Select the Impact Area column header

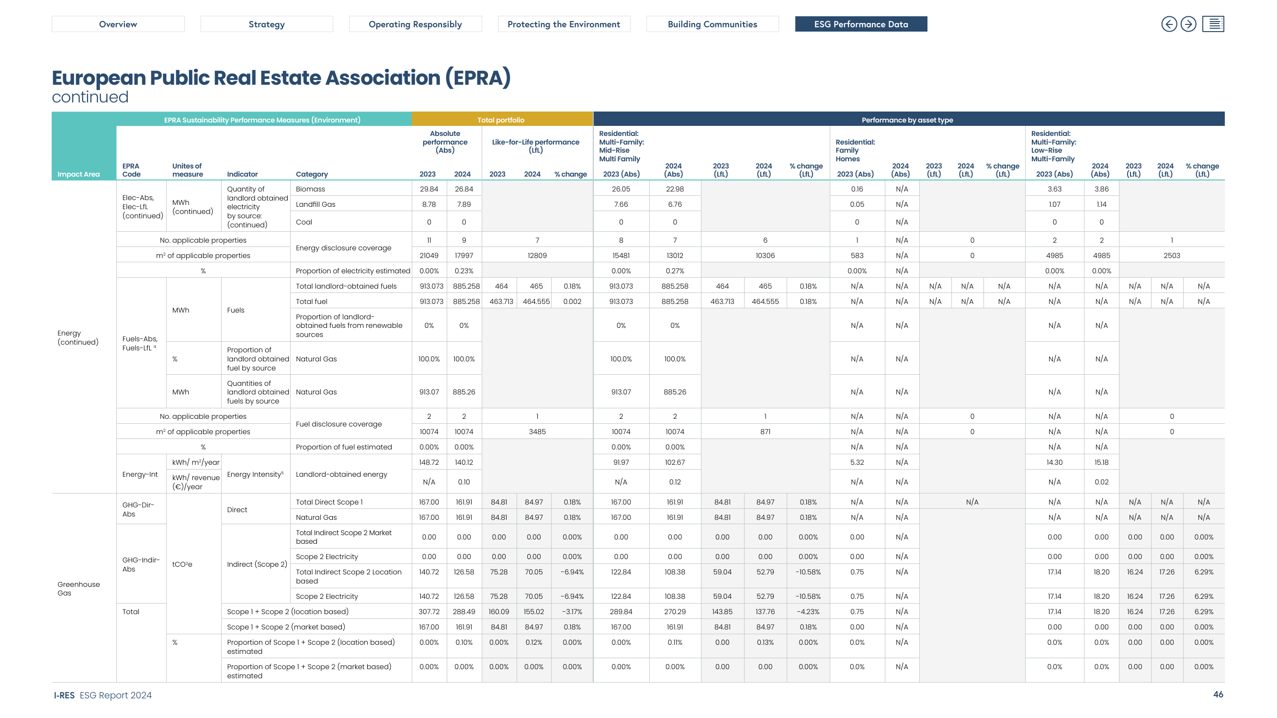pyautogui.click(x=79, y=174)
